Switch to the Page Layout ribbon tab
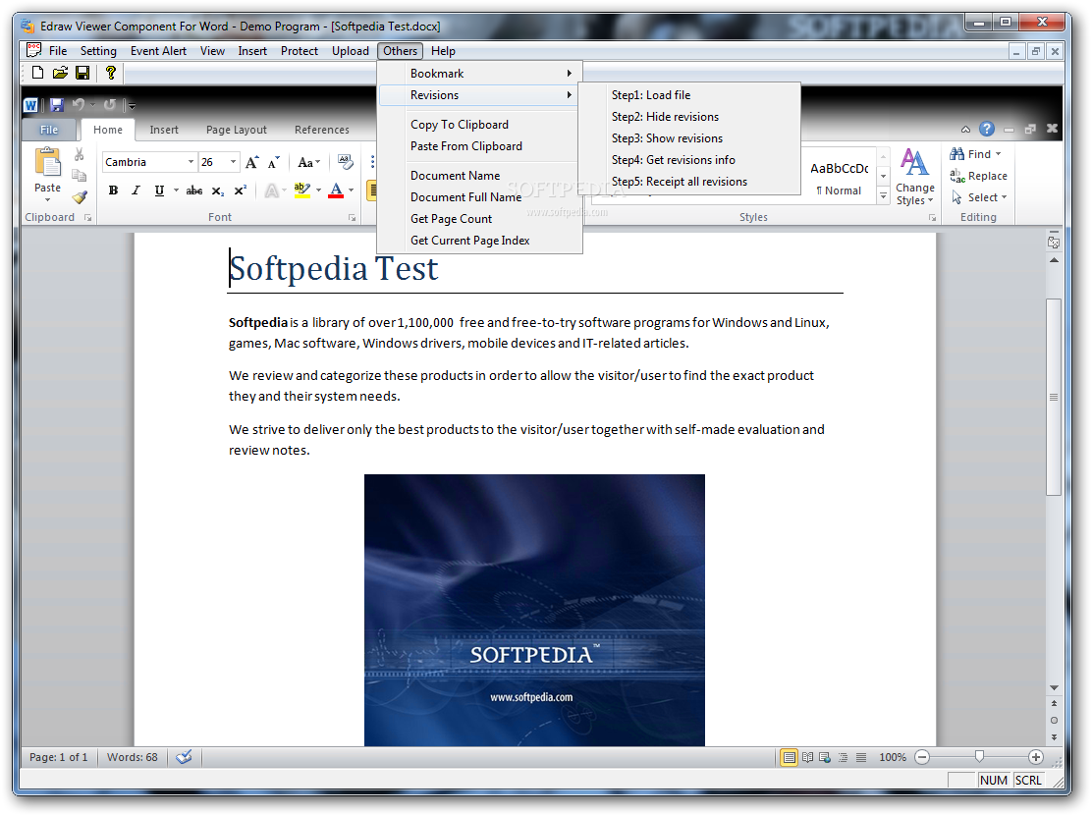The image size is (1092, 816). (236, 130)
